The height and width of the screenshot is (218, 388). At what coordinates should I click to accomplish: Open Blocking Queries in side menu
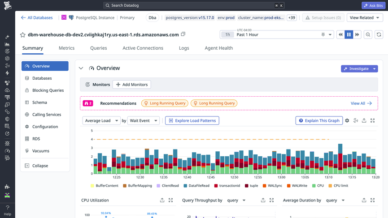pyautogui.click(x=45, y=90)
